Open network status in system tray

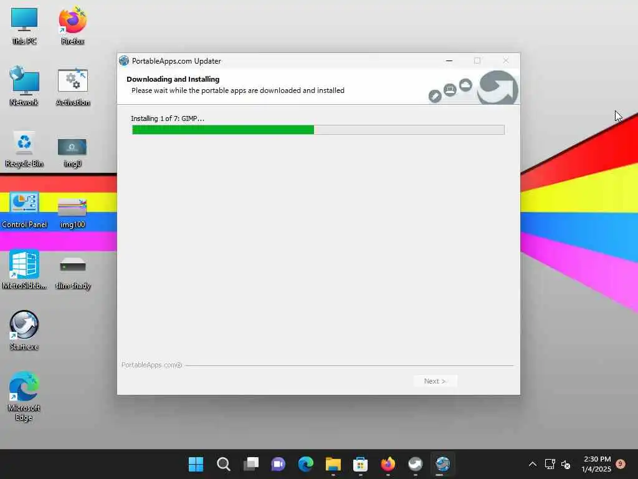[x=550, y=464]
